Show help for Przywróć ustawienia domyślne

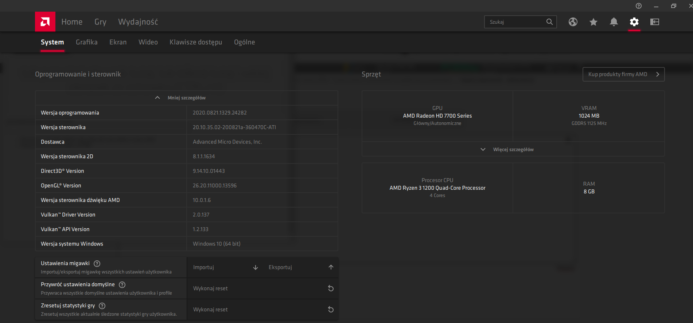[x=122, y=284]
